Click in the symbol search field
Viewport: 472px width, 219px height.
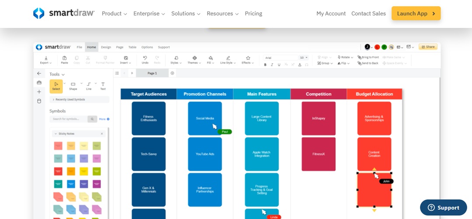click(69, 119)
